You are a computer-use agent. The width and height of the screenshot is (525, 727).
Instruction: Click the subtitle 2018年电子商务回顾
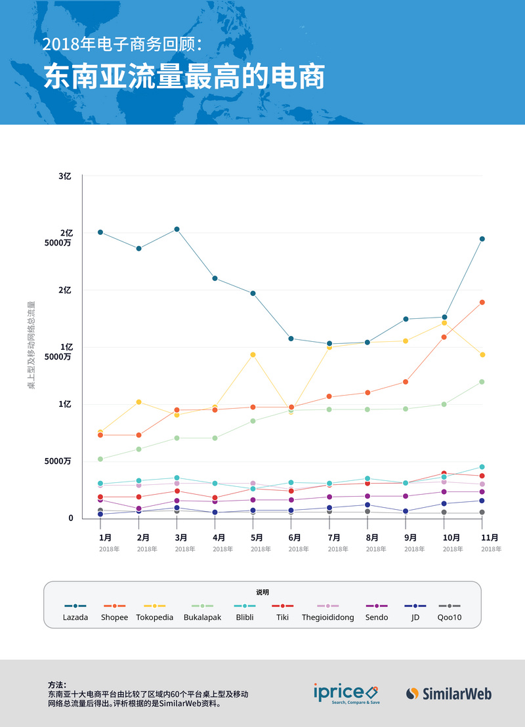[x=122, y=44]
